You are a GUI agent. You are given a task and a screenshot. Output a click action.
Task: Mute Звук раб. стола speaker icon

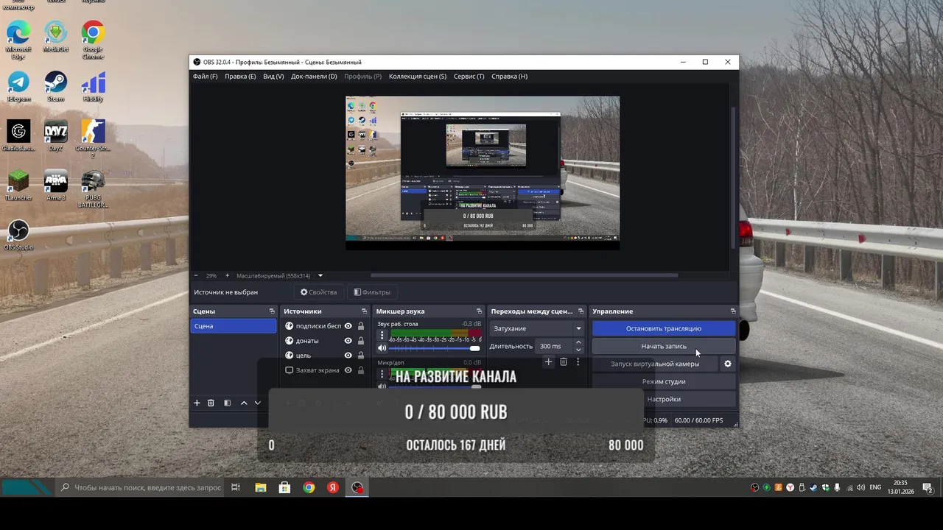[382, 348]
